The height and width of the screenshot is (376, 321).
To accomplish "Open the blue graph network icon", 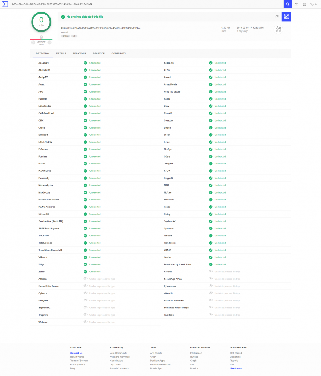I will pyautogui.click(x=286, y=17).
